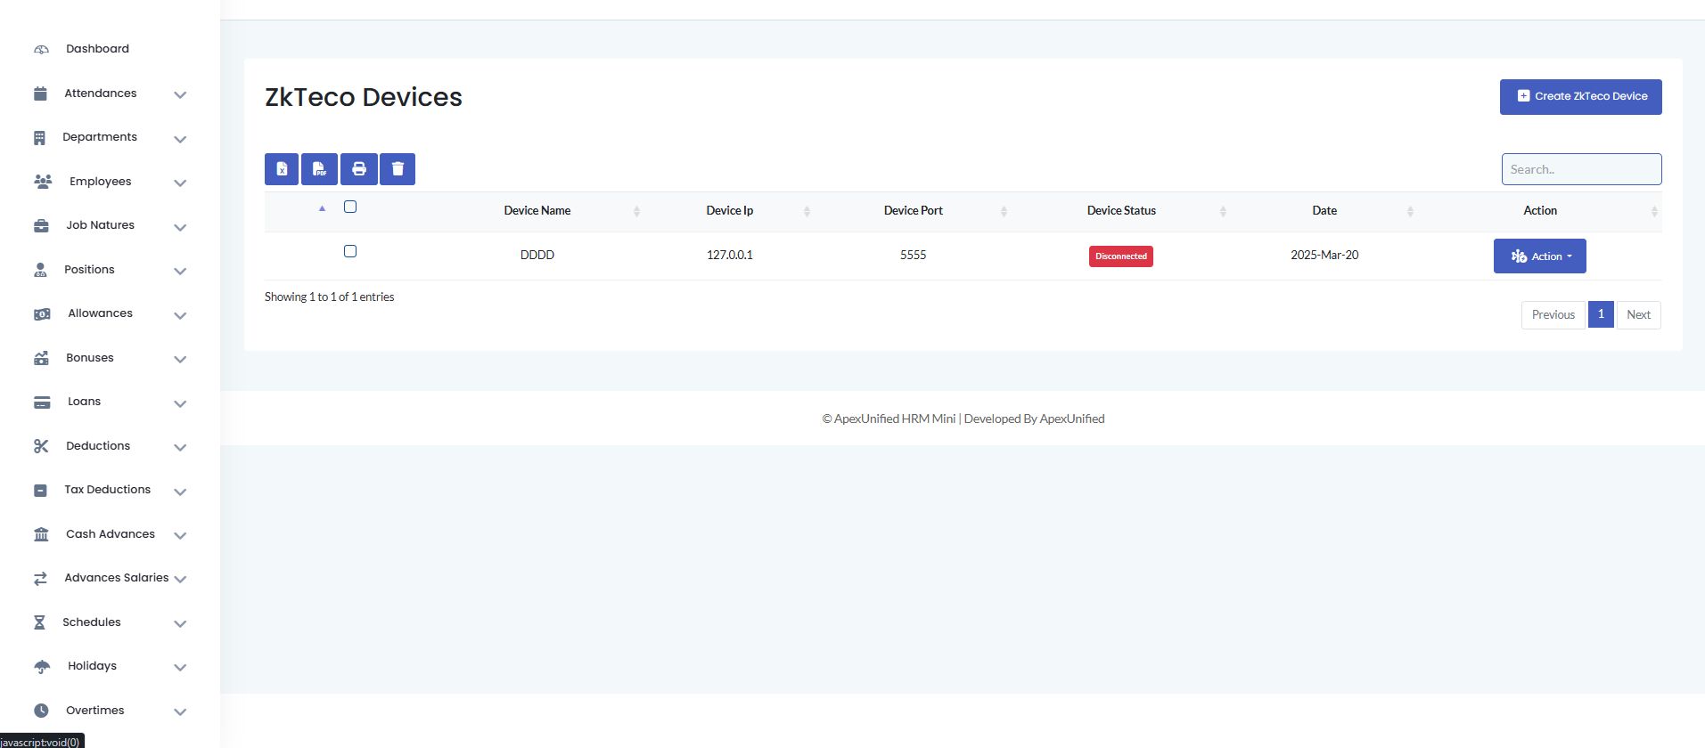1705x748 pixels.
Task: Expand the Departments chevron
Action: 180,139
